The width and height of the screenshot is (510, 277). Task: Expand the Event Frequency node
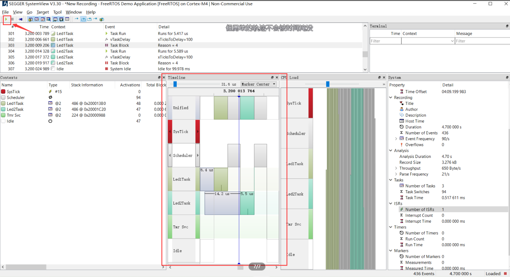click(x=396, y=139)
